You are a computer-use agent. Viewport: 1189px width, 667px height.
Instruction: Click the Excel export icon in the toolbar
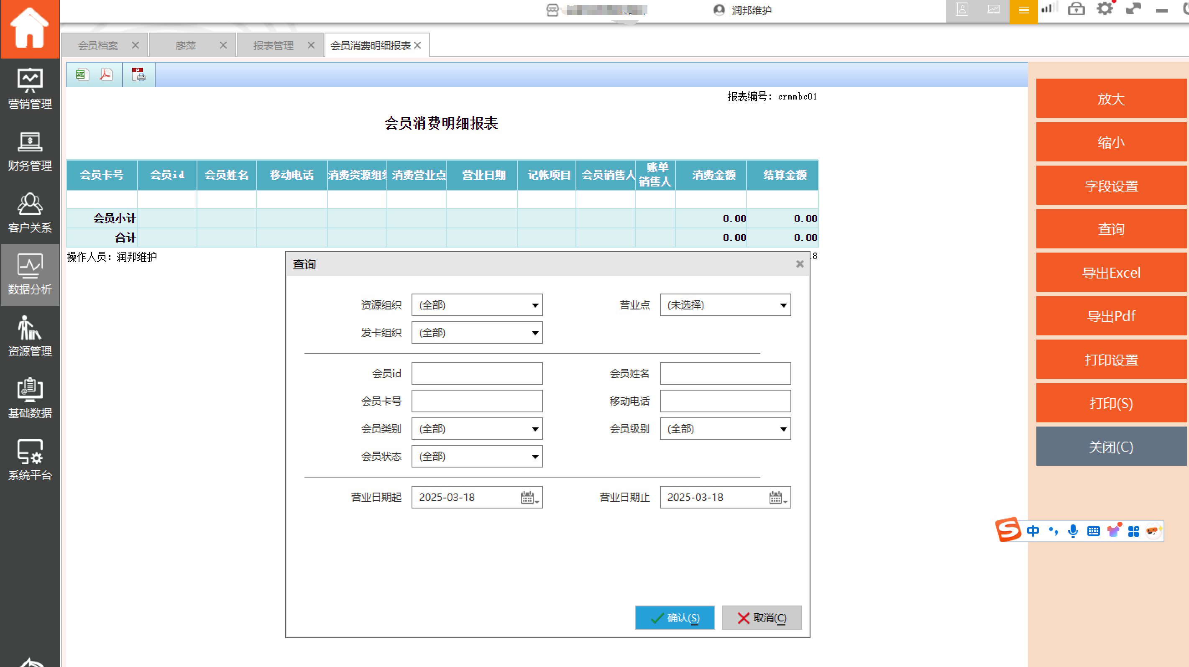click(82, 74)
